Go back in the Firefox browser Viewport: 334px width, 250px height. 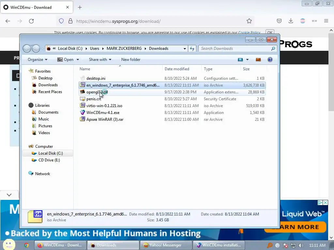[8, 21]
